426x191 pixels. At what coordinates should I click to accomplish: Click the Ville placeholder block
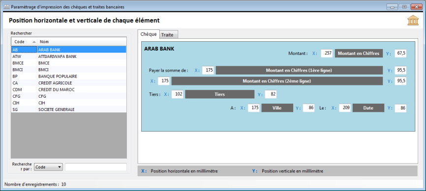coord(277,108)
